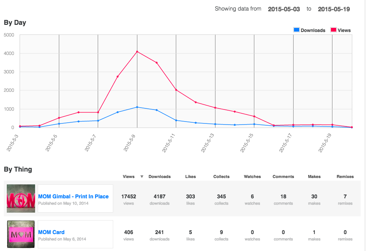Toggle the Views series legend label

pos(344,30)
